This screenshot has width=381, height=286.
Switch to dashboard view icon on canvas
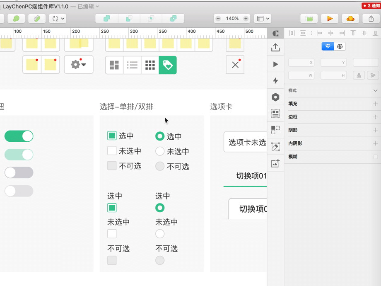[114, 65]
